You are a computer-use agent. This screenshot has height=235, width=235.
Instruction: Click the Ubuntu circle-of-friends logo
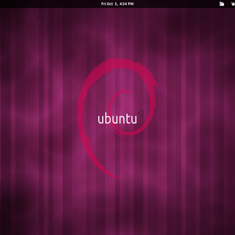(141, 113)
